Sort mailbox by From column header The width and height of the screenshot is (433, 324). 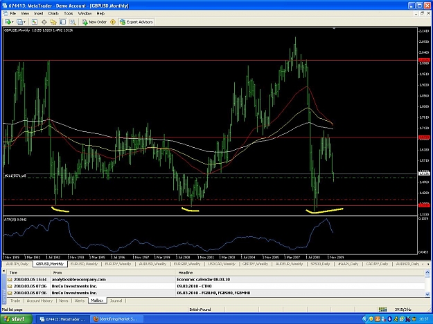pyautogui.click(x=113, y=273)
